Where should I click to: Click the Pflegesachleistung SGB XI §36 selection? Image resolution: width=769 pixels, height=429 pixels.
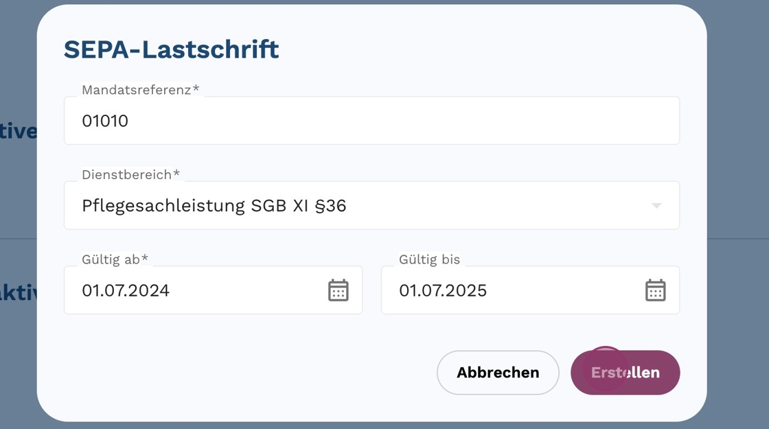coord(214,205)
